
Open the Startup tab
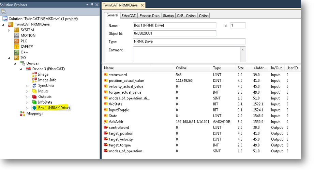[x=168, y=16]
